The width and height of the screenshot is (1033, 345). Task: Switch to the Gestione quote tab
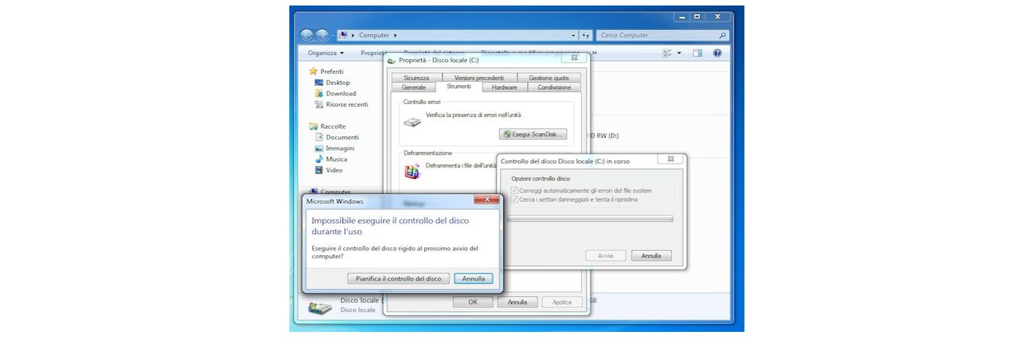pyautogui.click(x=549, y=78)
